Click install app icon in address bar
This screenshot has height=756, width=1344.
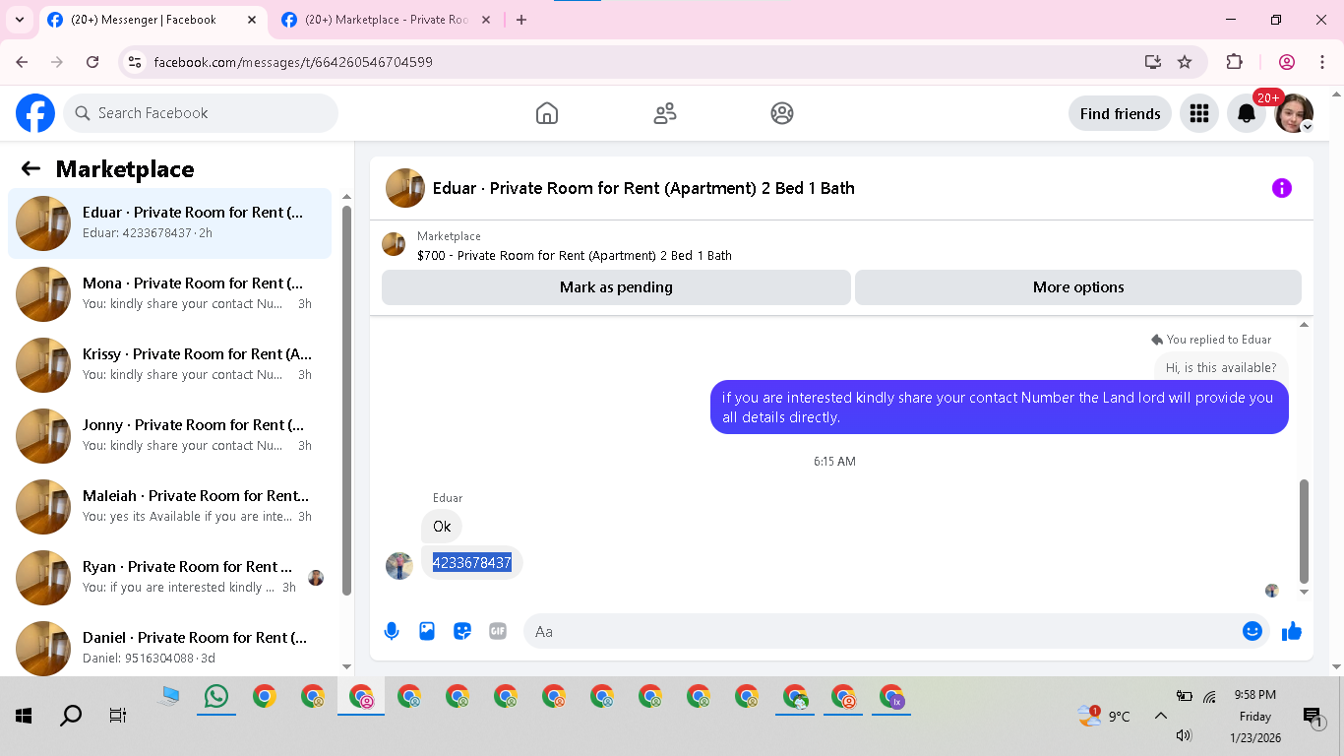coord(1153,62)
